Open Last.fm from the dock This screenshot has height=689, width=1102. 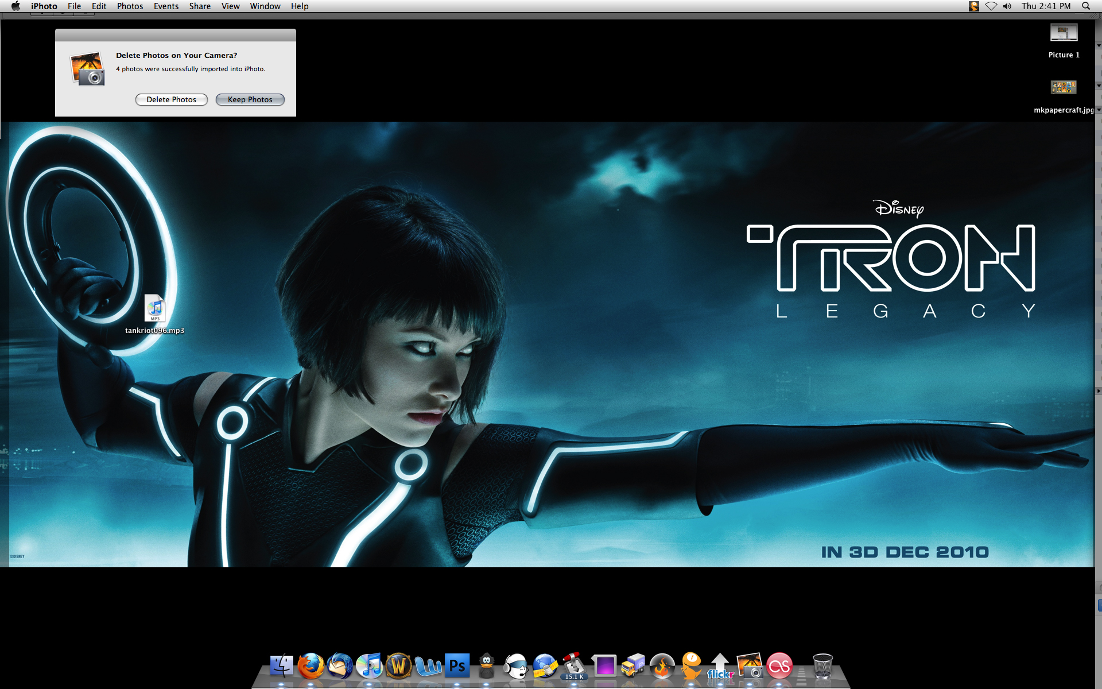pos(779,666)
